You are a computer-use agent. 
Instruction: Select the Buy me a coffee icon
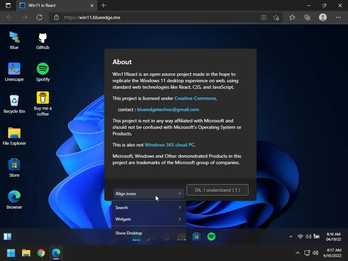pos(42,104)
